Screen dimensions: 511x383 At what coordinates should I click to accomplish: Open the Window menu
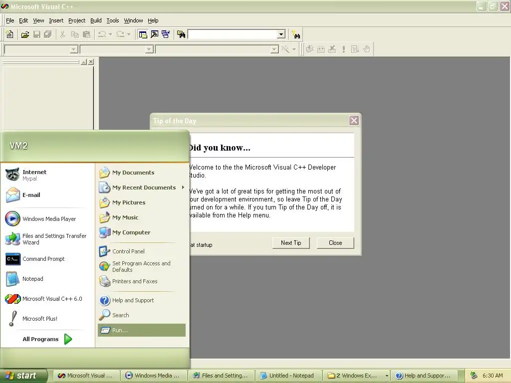pos(133,20)
